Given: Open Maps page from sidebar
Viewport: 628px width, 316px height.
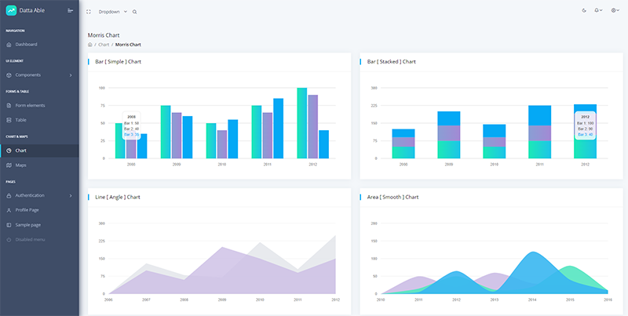Looking at the screenshot, I should tap(39, 165).
